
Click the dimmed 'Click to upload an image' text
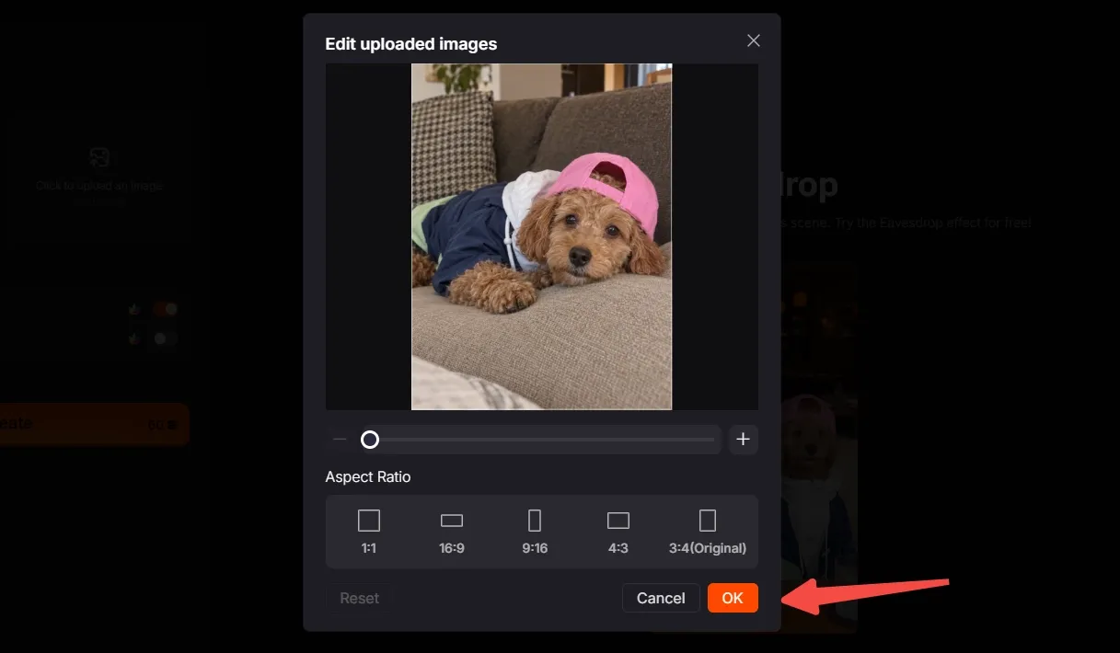coord(99,185)
